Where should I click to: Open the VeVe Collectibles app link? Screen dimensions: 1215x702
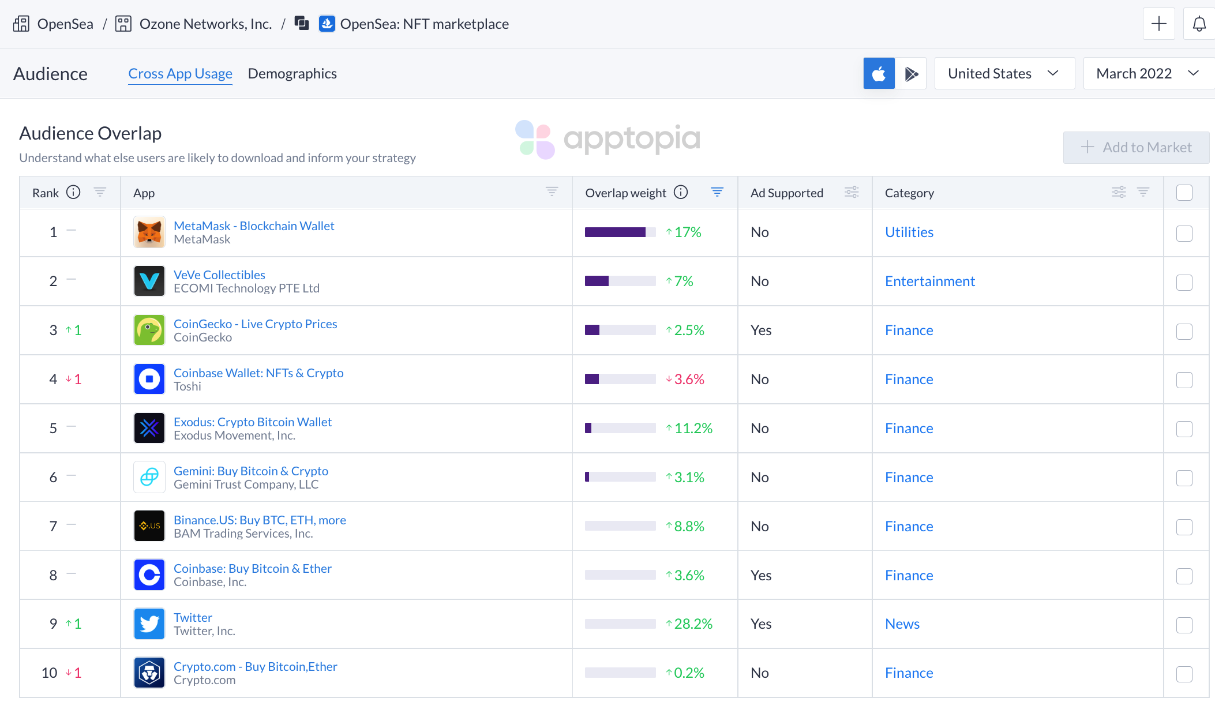pos(219,274)
